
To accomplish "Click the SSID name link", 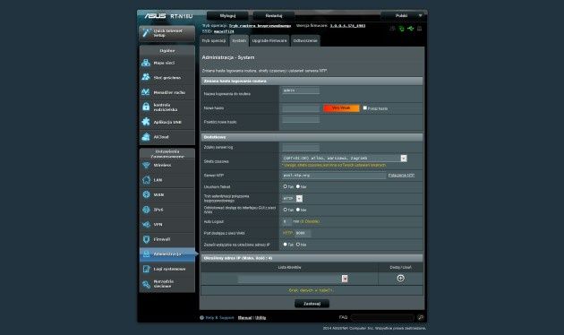I will point(224,31).
